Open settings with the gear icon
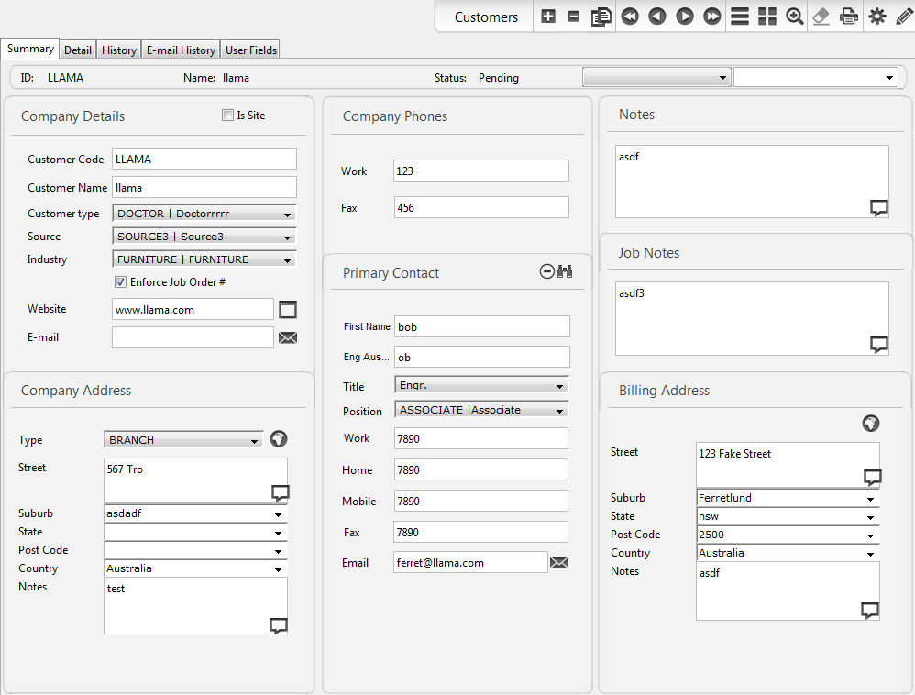 coord(877,17)
